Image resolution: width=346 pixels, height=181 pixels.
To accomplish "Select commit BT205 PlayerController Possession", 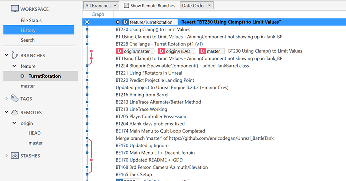I will click(x=151, y=116).
